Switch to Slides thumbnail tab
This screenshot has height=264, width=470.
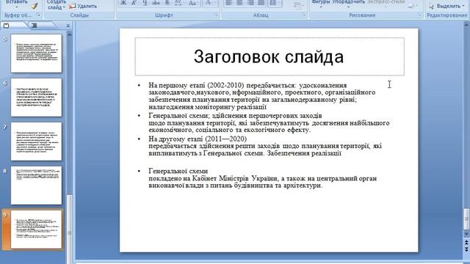(x=7, y=26)
